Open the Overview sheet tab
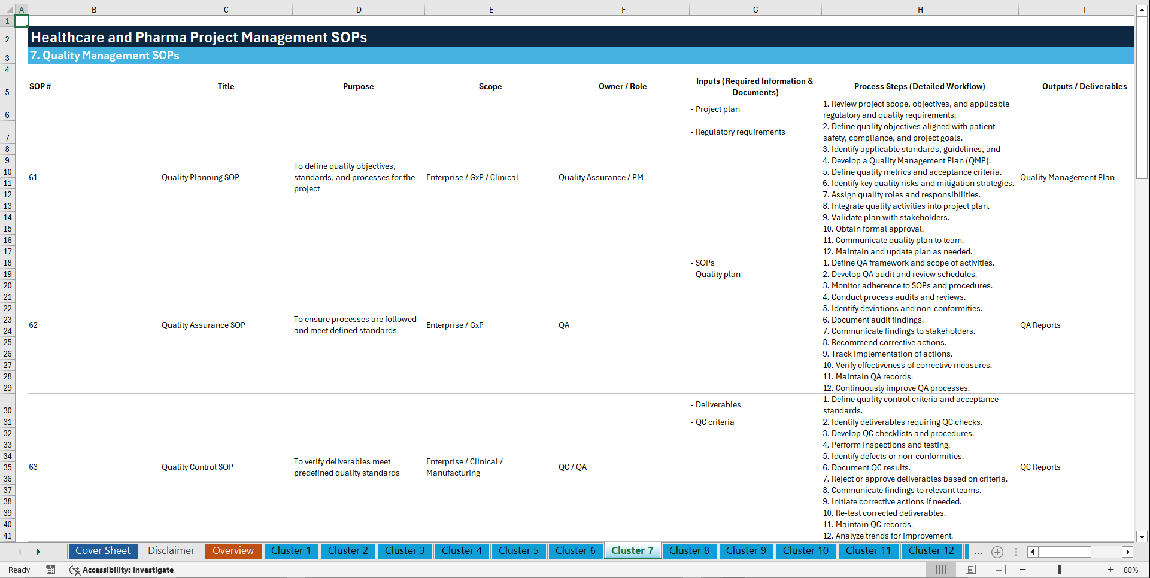This screenshot has width=1150, height=578. point(233,550)
